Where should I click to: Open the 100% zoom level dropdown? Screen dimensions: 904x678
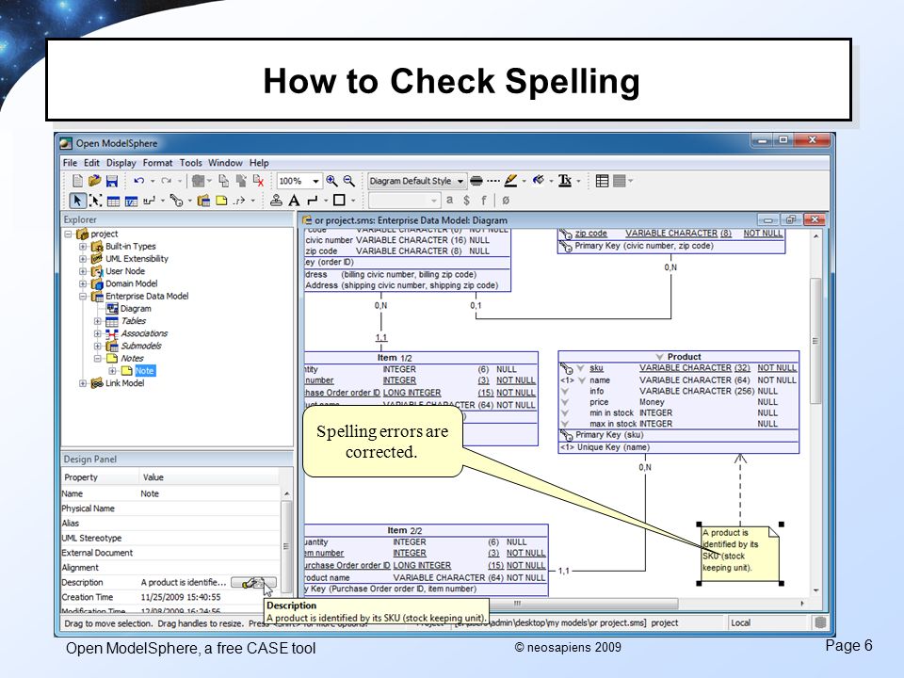[316, 181]
